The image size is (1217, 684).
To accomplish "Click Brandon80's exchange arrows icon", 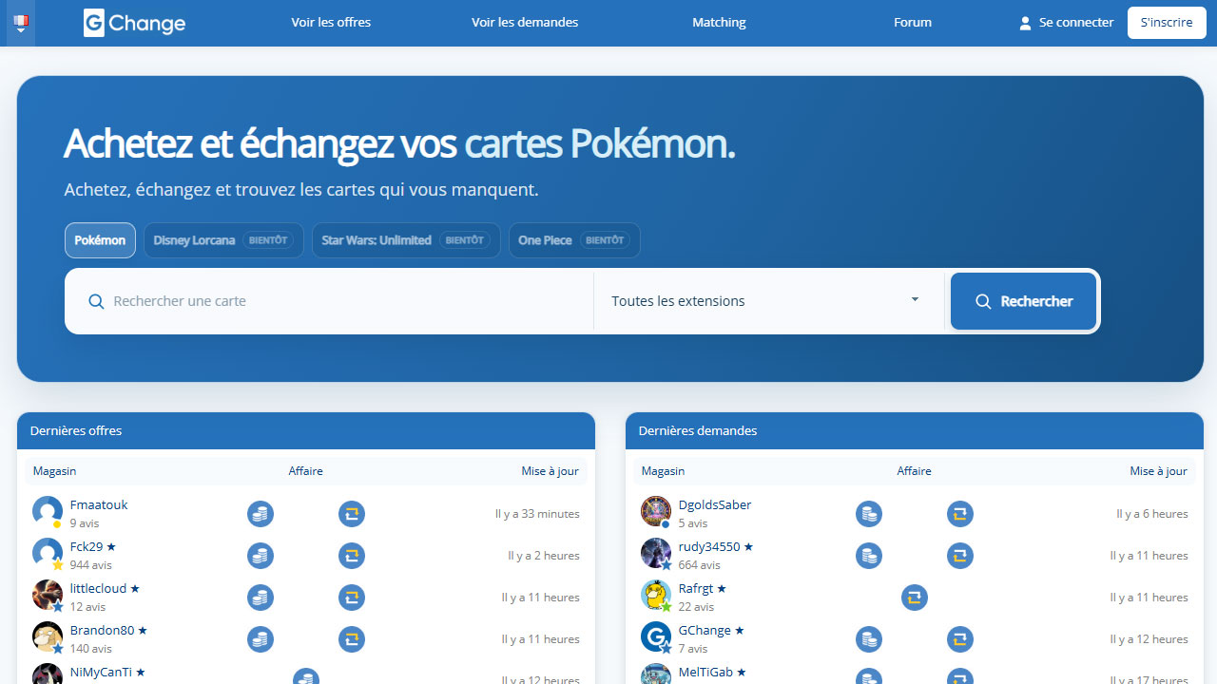I will click(x=352, y=639).
